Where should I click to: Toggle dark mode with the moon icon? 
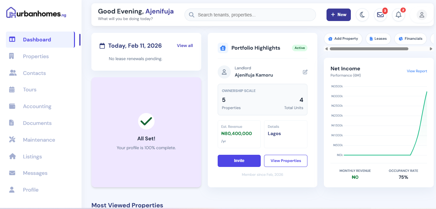tap(362, 15)
